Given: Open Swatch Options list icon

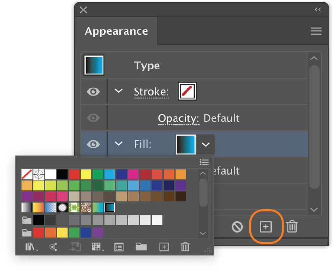Looking at the screenshot, I should point(119,247).
